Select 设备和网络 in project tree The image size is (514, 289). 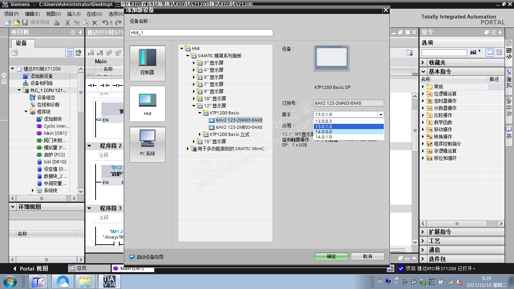pyautogui.click(x=41, y=83)
